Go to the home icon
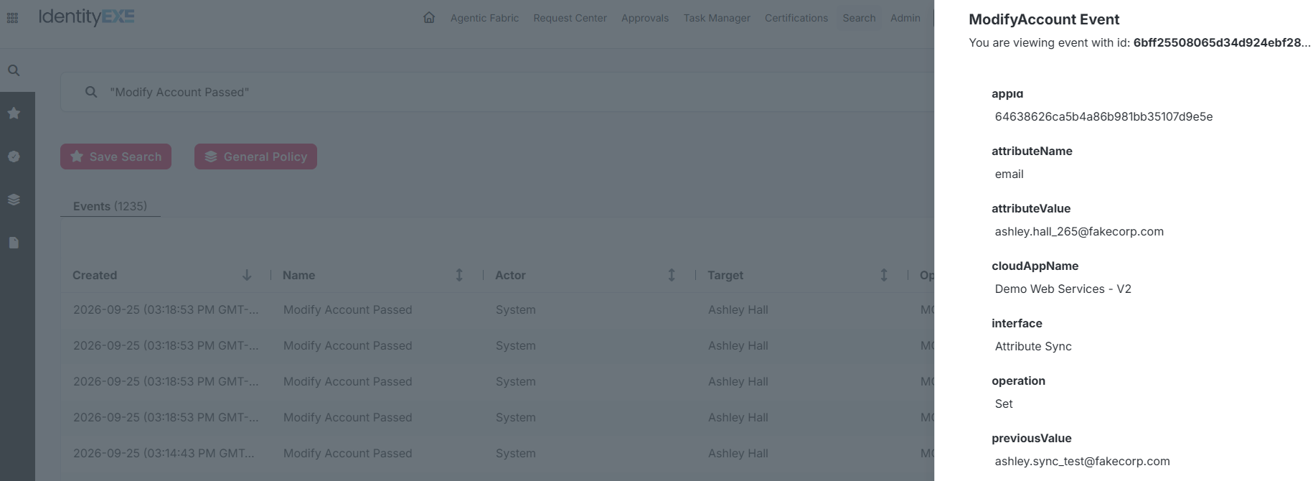Viewport: 1313px width, 481px height. tap(429, 18)
